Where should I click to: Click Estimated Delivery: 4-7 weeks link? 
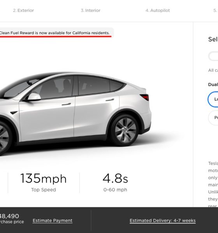[163, 221]
